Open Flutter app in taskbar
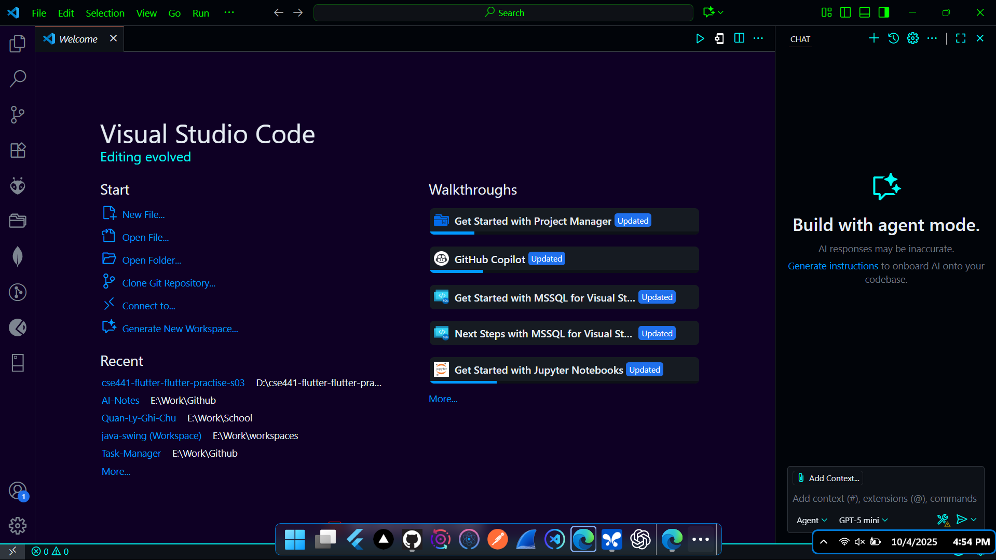 (355, 540)
